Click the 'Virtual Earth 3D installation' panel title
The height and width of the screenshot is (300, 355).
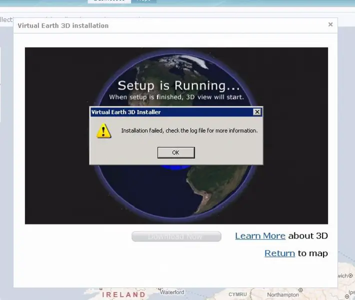pyautogui.click(x=63, y=25)
